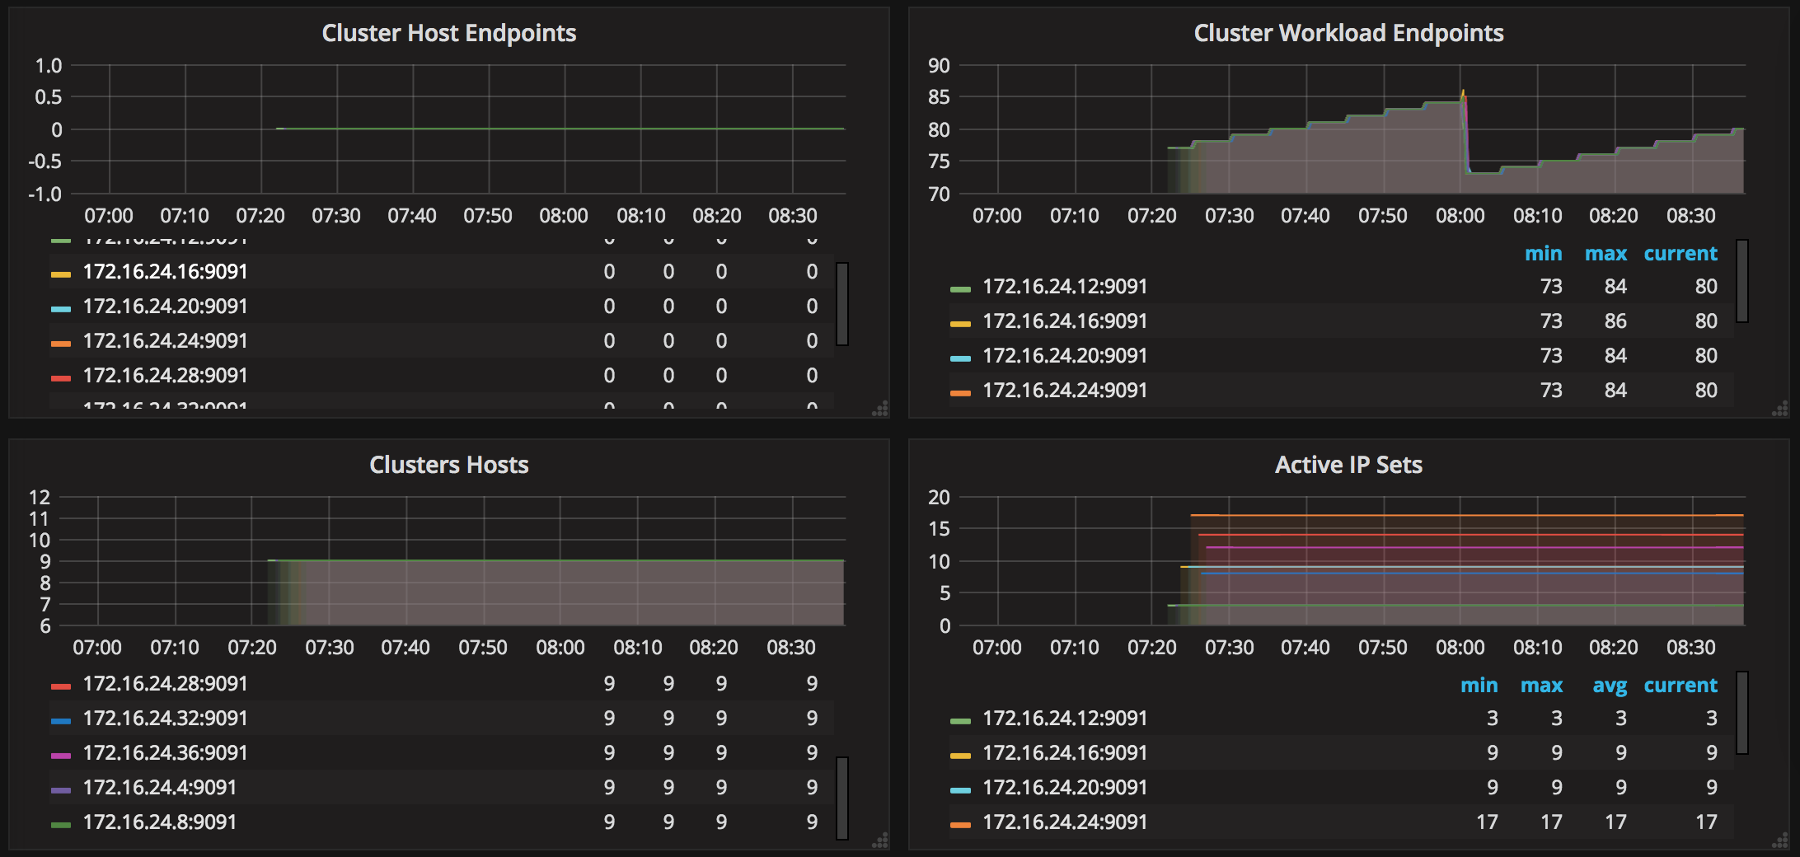1800x857 pixels.
Task: Click cyan swatch of 172.16.24.20:9091 in Cluster Workload Endpoints
Action: (960, 358)
